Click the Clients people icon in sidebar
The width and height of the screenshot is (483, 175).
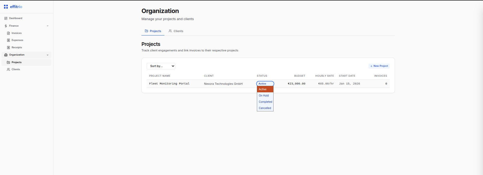tap(8, 69)
